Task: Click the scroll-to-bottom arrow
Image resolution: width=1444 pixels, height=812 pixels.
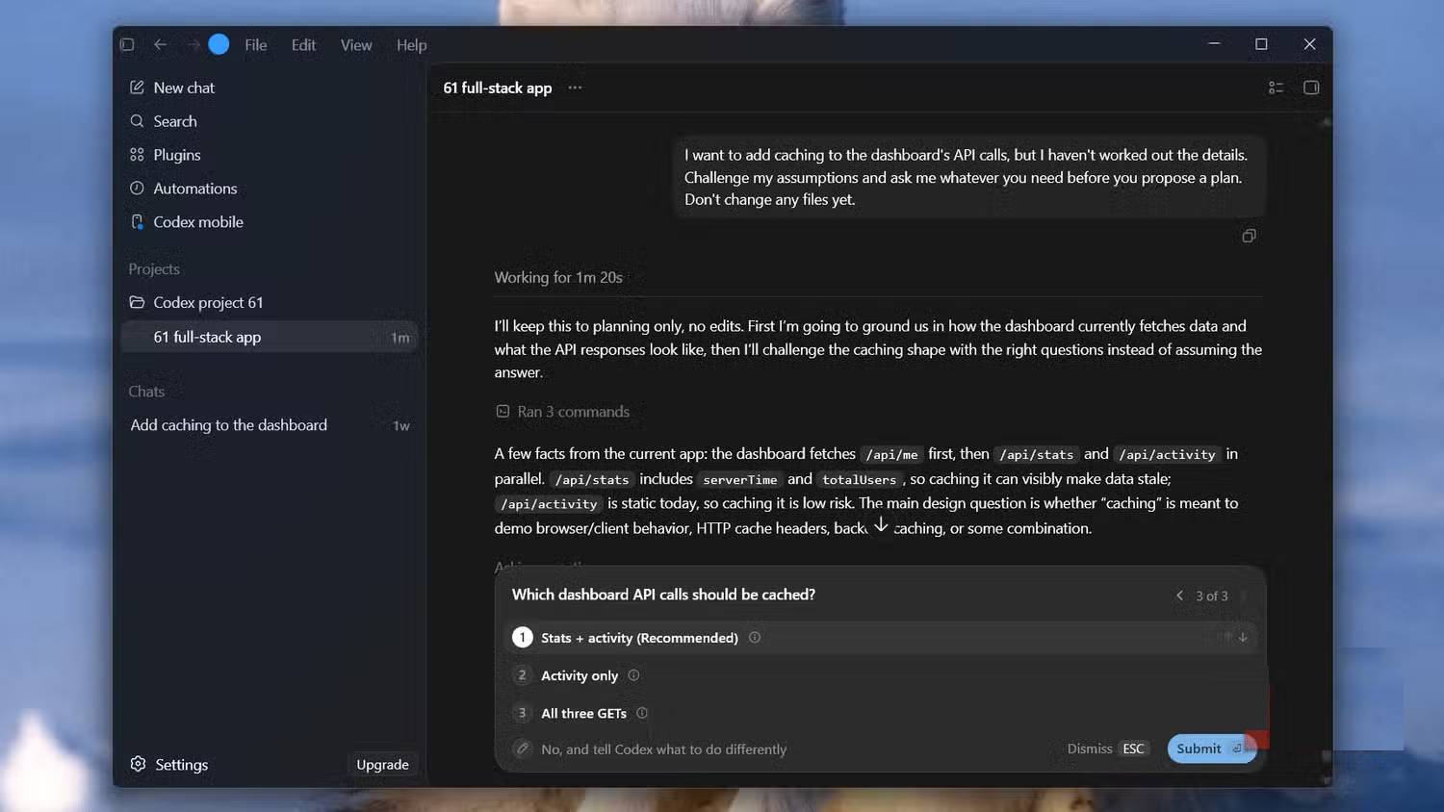Action: point(881,524)
